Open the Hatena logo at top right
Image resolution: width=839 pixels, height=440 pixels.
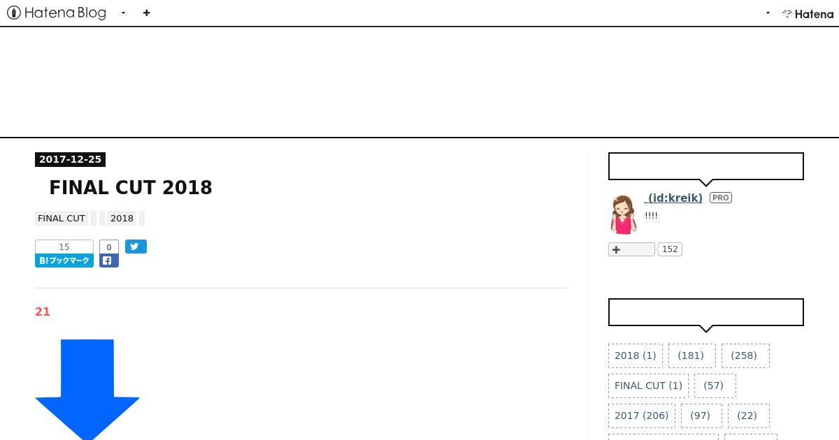[x=808, y=13]
